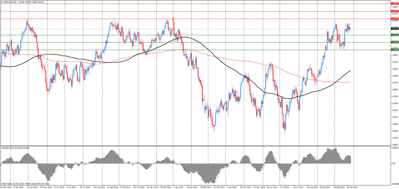
Task: Click the black current price label 1.6175
Action: 394,29
